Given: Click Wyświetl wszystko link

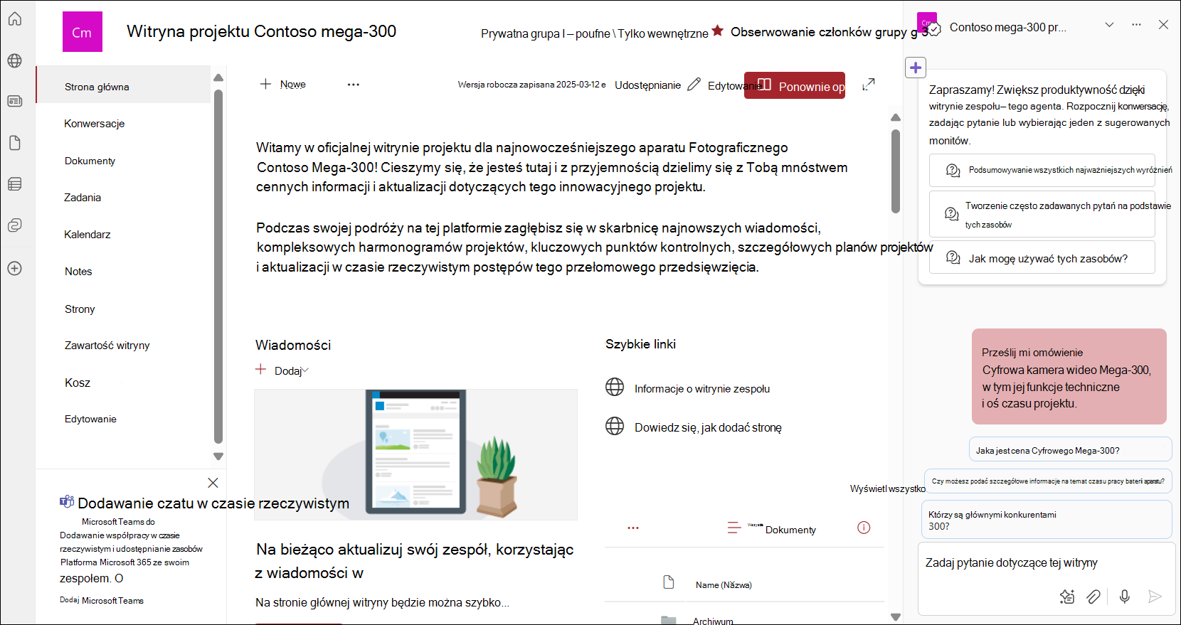Looking at the screenshot, I should pos(887,489).
